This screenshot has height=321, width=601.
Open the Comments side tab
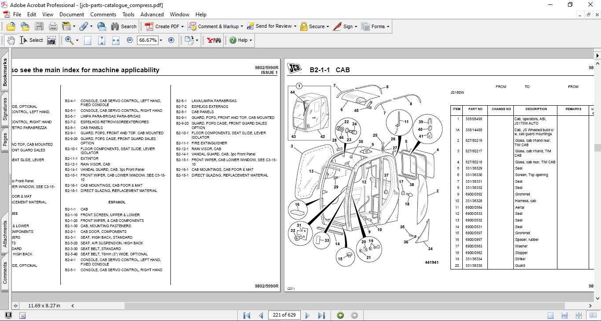click(5, 273)
